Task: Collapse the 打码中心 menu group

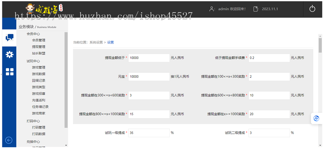Action: pyautogui.click(x=33, y=121)
